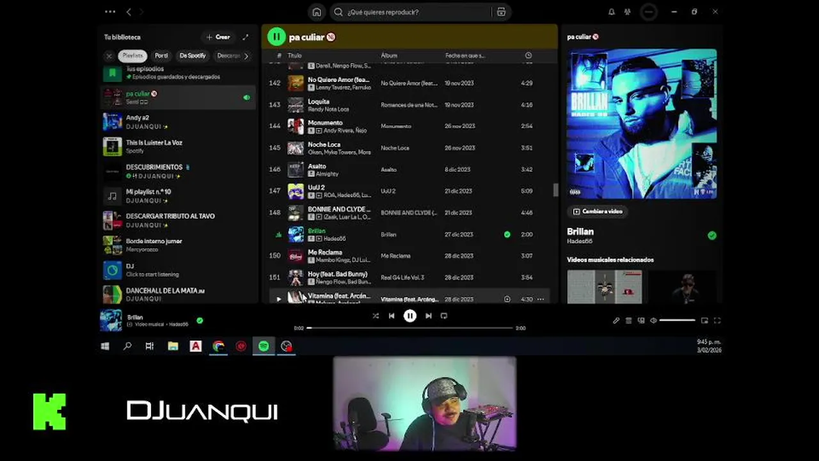Select the 'Descargas' filter chip
The height and width of the screenshot is (461, 819).
pyautogui.click(x=228, y=56)
